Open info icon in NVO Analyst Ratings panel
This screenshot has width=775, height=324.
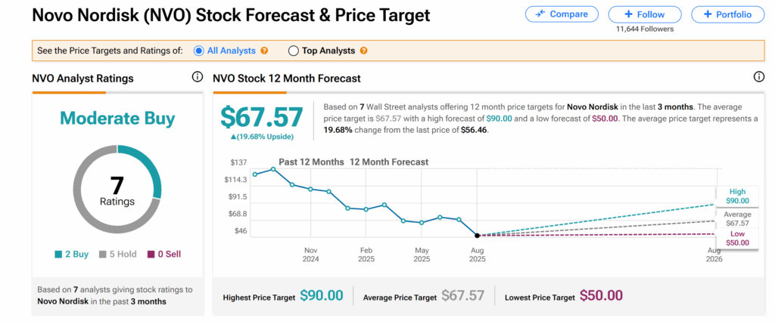[198, 77]
